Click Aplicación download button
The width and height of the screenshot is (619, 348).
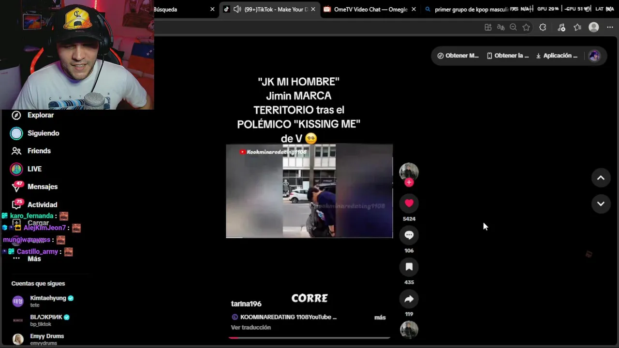(557, 56)
